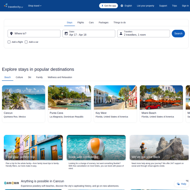Click the Travelocity logo
Viewport: 190px width, 190px height.
[13, 6]
